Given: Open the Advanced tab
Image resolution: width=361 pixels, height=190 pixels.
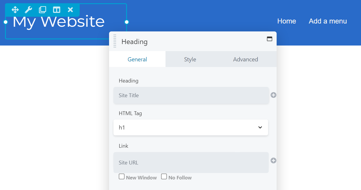Looking at the screenshot, I should point(245,59).
